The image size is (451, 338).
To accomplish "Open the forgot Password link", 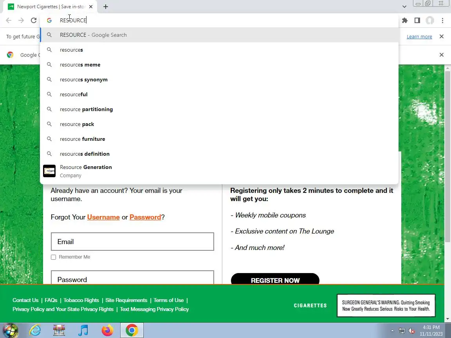I will 145,217.
